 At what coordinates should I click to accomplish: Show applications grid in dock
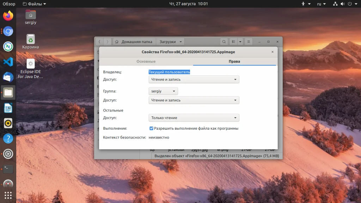pyautogui.click(x=8, y=195)
